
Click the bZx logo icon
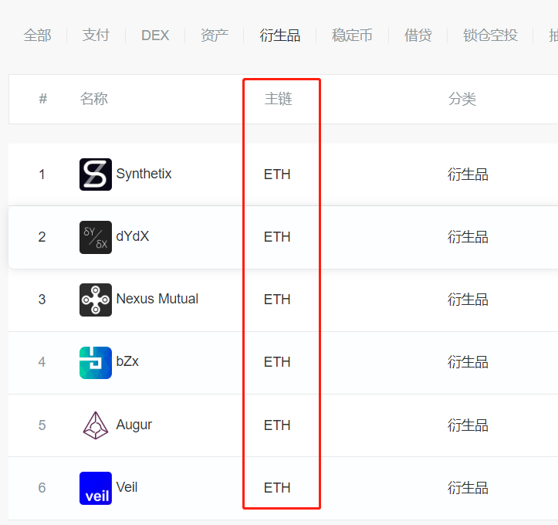click(96, 363)
